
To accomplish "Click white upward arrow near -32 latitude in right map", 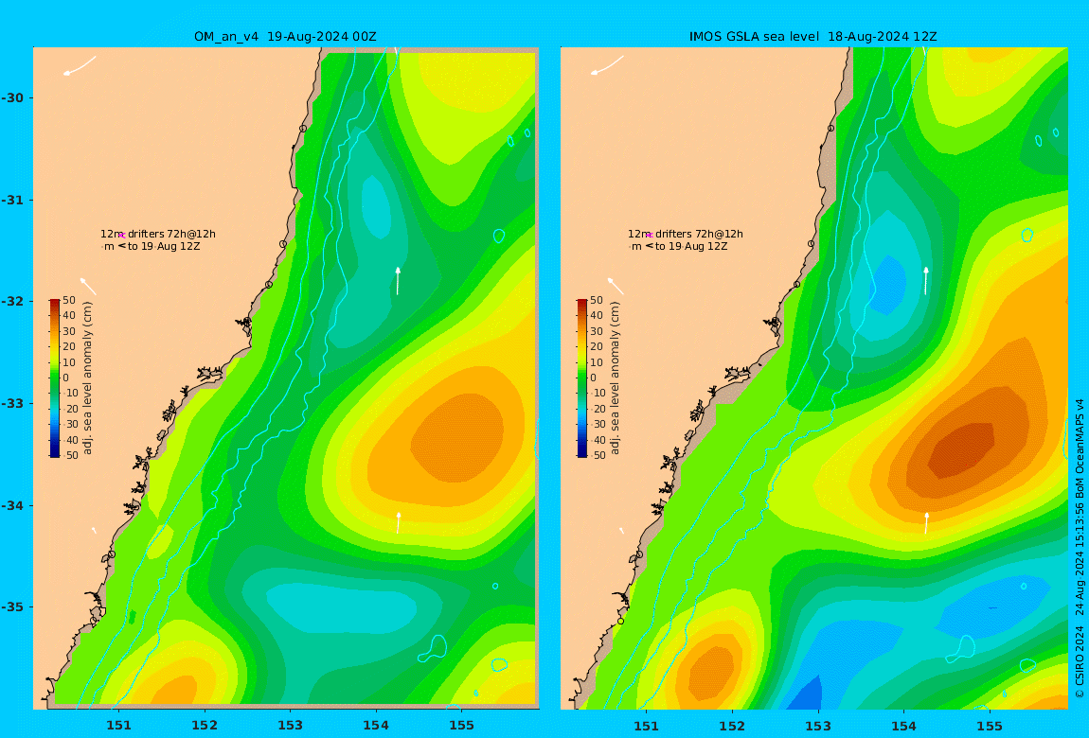I will (x=926, y=280).
